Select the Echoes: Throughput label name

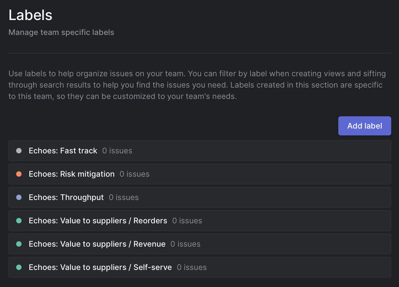tap(66, 197)
